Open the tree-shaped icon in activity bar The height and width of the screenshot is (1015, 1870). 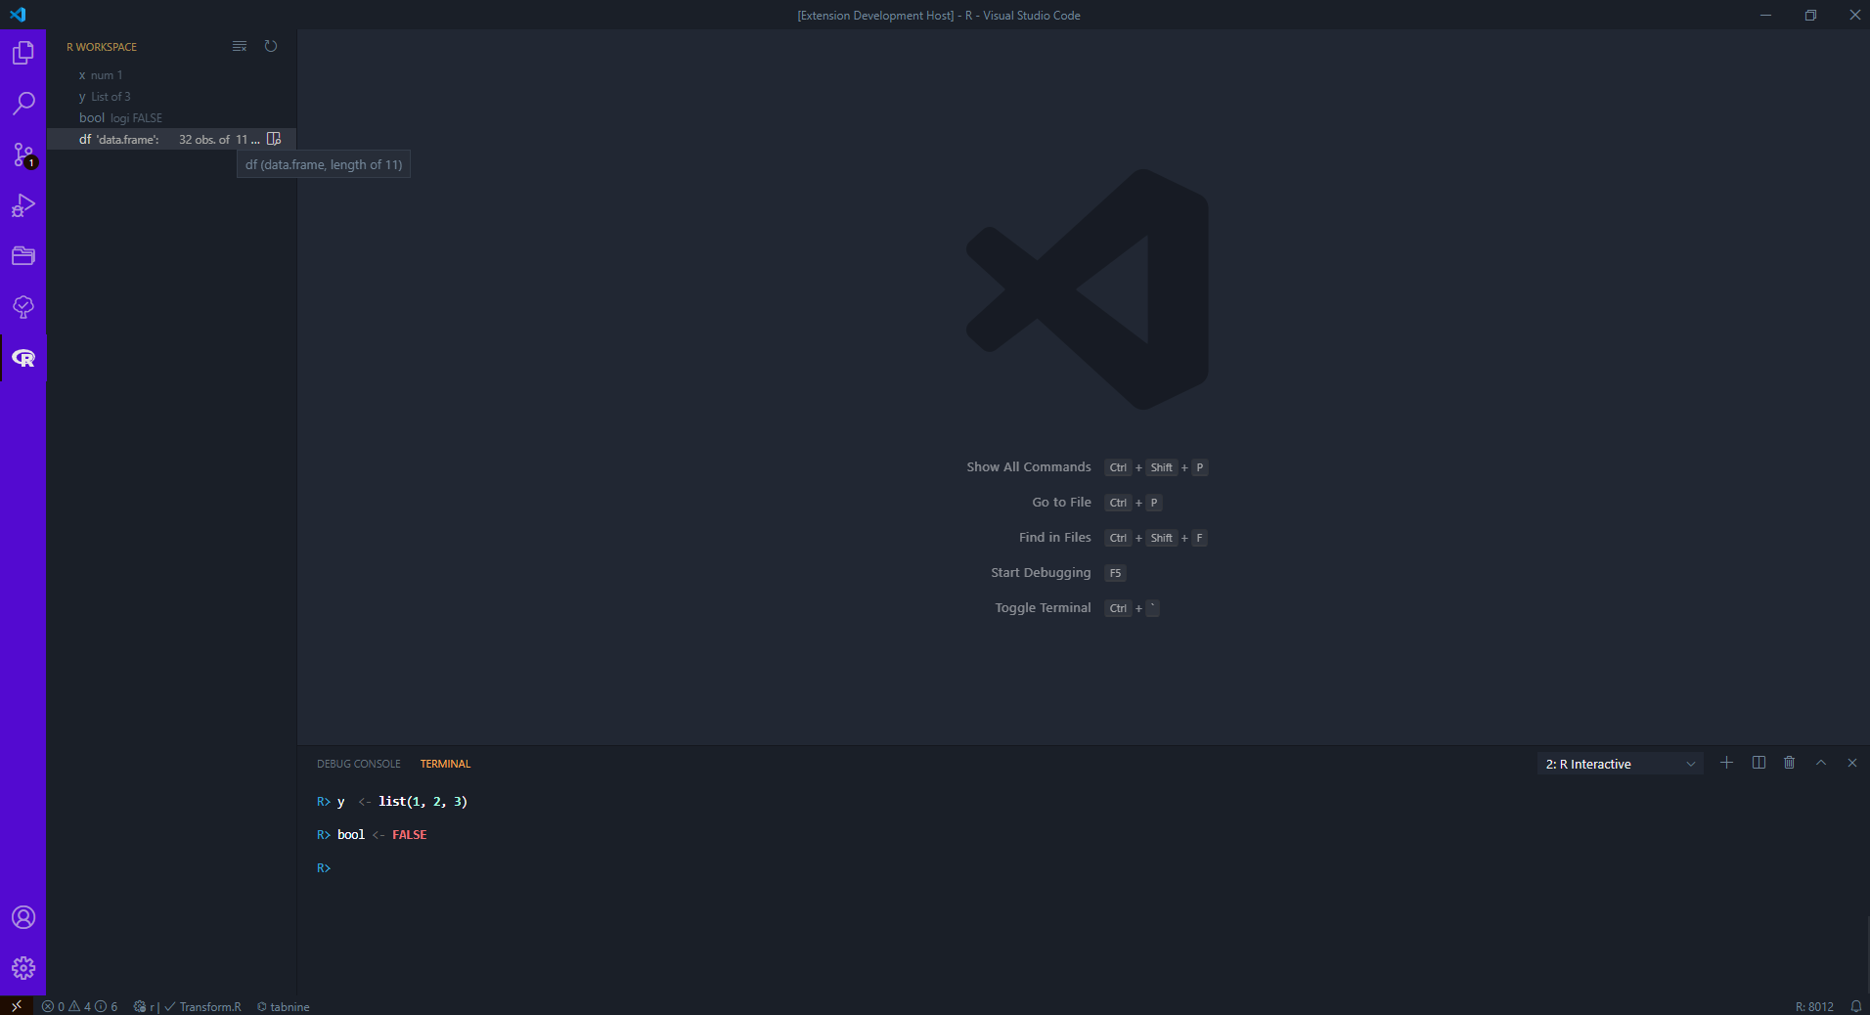tap(23, 307)
